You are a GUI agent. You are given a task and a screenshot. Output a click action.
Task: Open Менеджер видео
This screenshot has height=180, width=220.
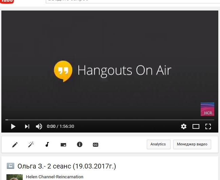click(x=192, y=144)
